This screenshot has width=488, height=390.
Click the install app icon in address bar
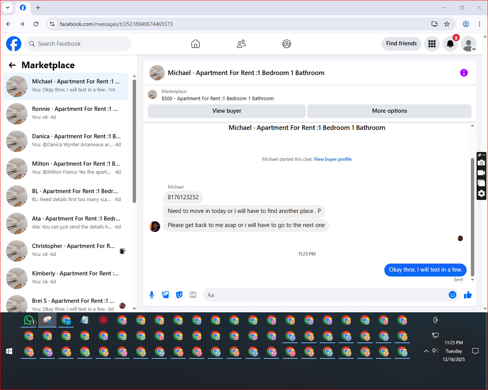pyautogui.click(x=435, y=24)
